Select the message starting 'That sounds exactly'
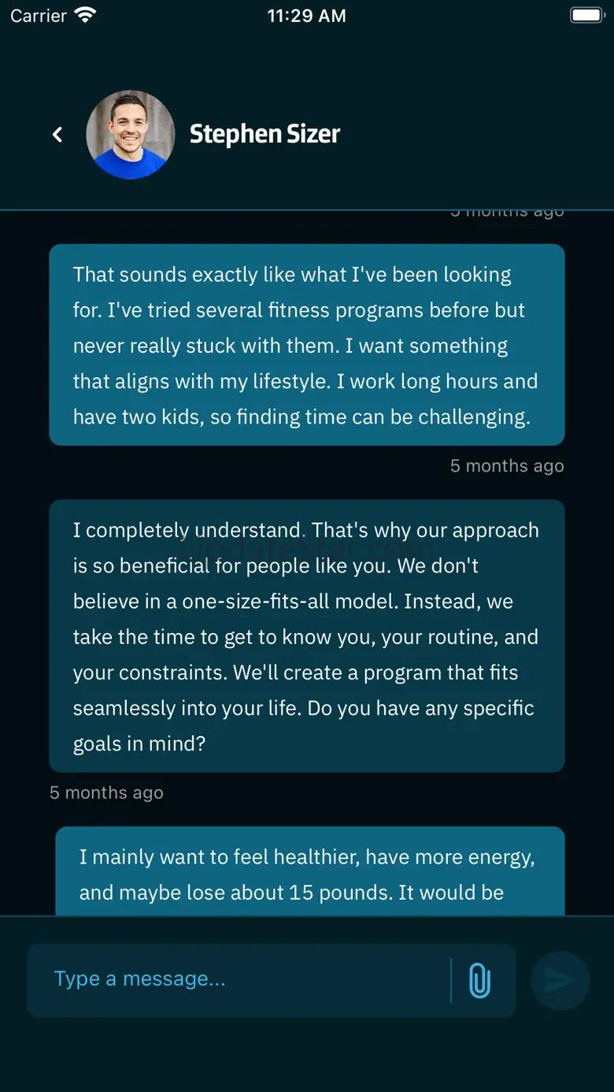The height and width of the screenshot is (1092, 614). click(306, 345)
